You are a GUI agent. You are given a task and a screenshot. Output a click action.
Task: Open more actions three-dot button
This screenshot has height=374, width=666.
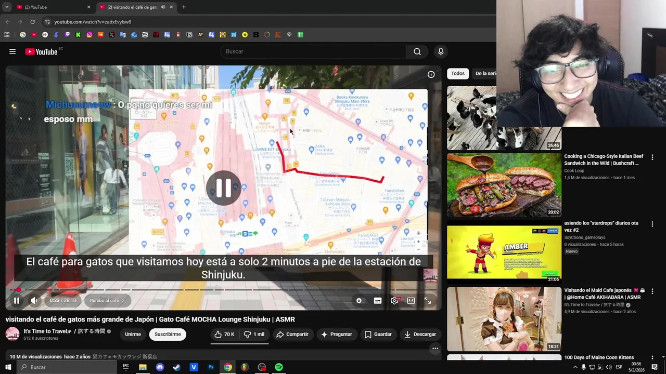(435, 349)
